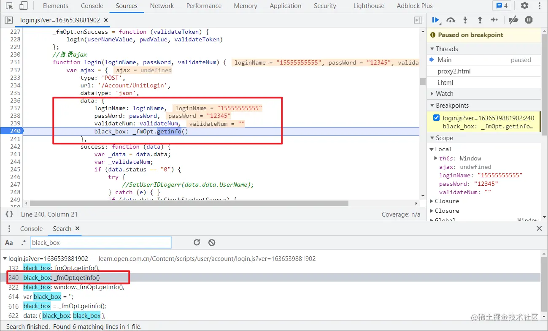Click the black_box search input field
The image size is (548, 331).
tap(101, 243)
